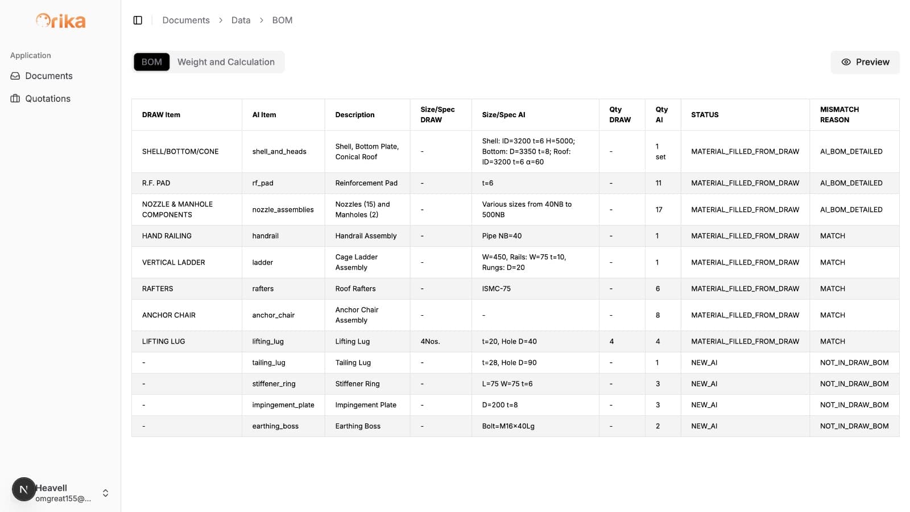The width and height of the screenshot is (910, 512).
Task: Click the chevron separator after Data breadcrumb
Action: point(262,20)
